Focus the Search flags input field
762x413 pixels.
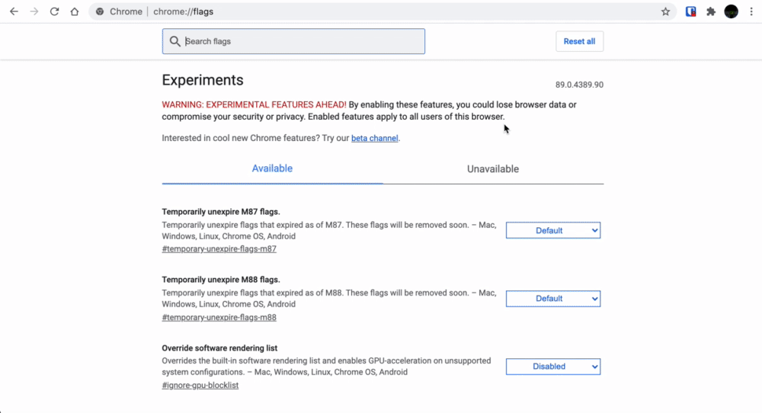[x=293, y=41]
